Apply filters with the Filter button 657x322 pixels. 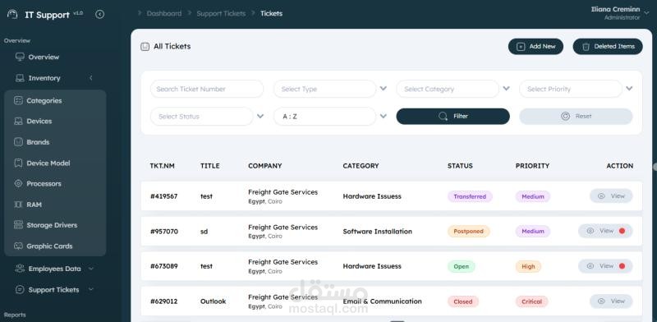tap(453, 116)
